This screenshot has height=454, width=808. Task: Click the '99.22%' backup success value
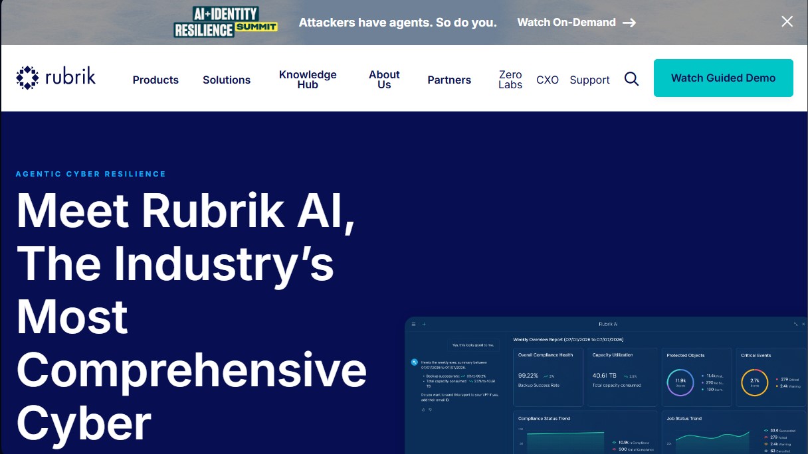(528, 376)
